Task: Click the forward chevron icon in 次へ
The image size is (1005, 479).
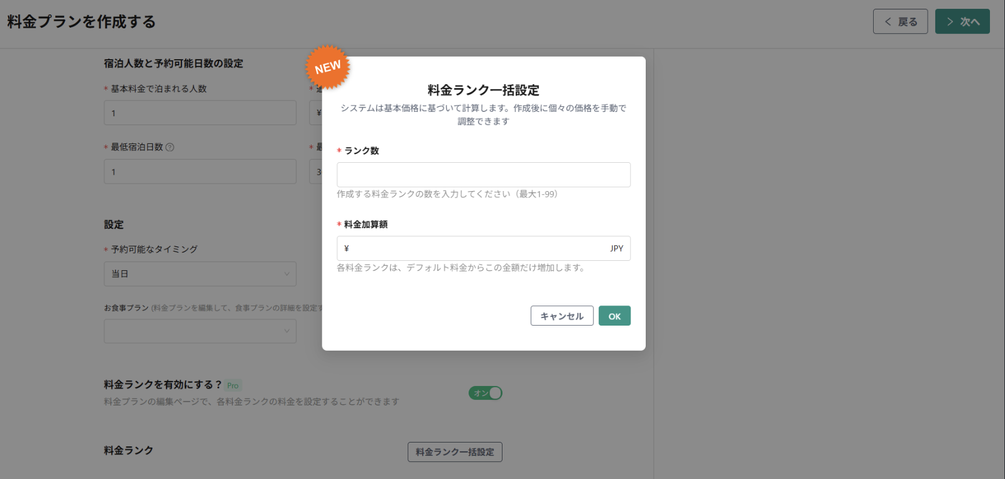Action: pyautogui.click(x=950, y=21)
